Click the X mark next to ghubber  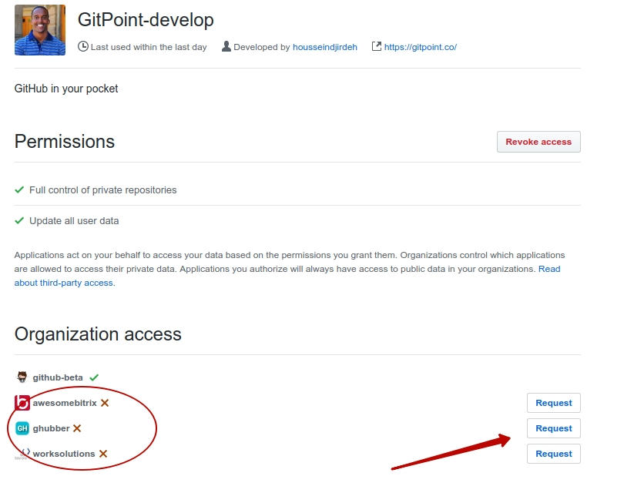pos(77,428)
